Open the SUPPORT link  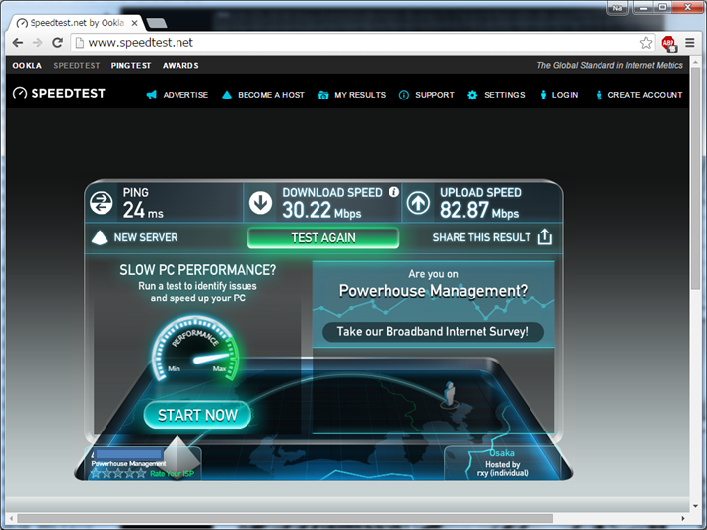[435, 95]
